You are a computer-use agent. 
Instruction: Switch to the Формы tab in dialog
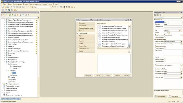85,36
